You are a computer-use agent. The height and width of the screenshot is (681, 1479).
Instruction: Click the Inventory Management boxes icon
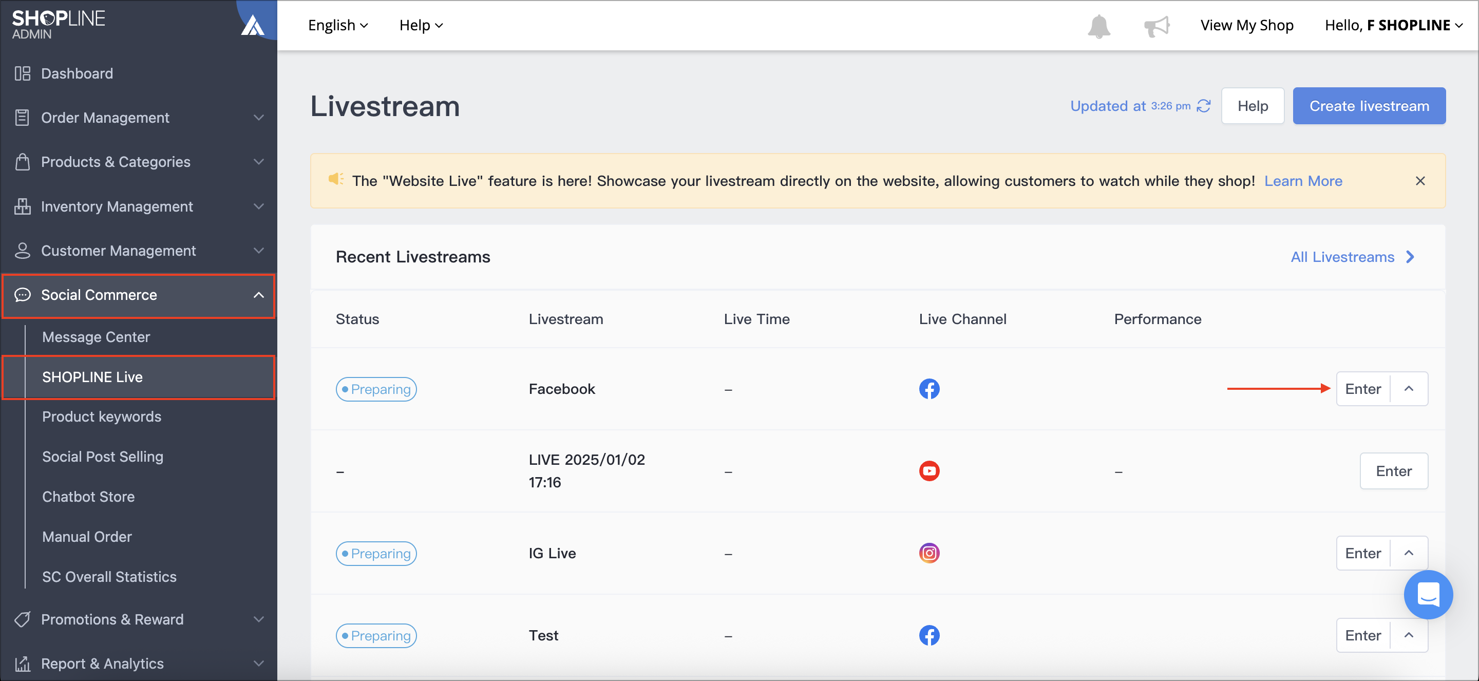(23, 206)
